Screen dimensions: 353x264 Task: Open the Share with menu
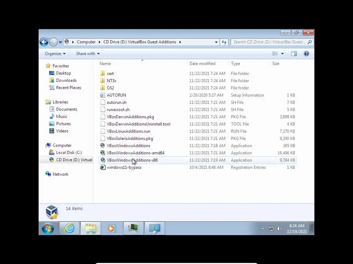pos(88,54)
